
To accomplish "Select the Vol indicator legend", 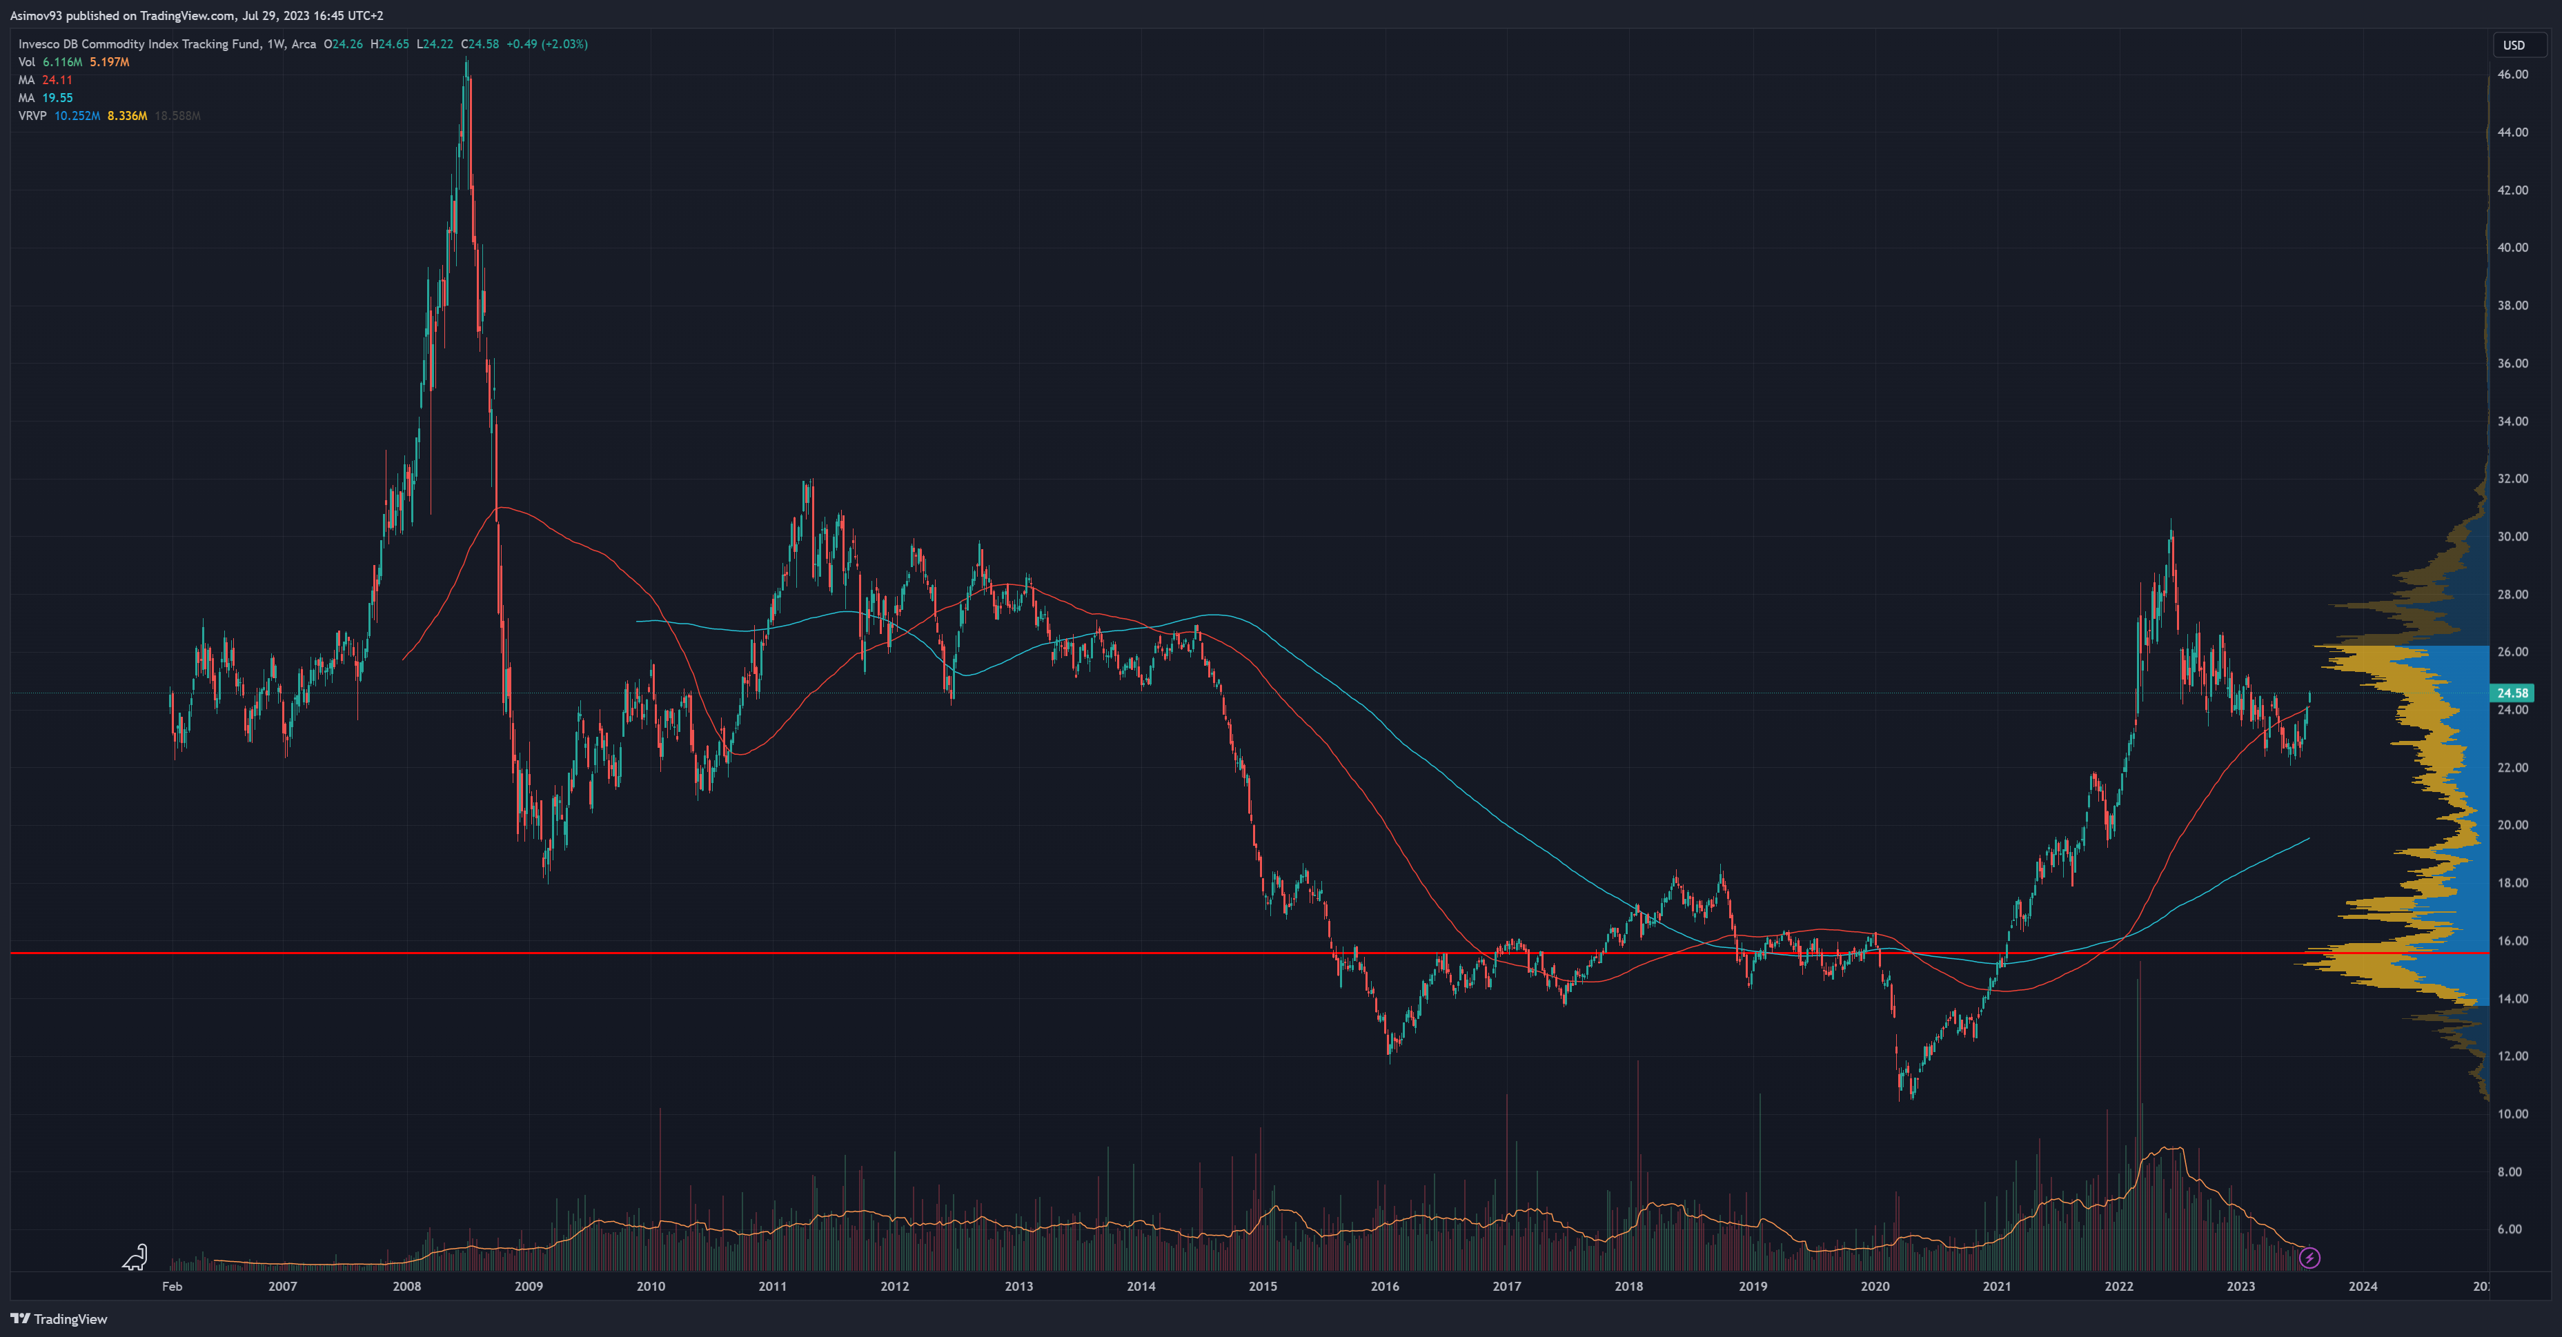I will (x=26, y=61).
